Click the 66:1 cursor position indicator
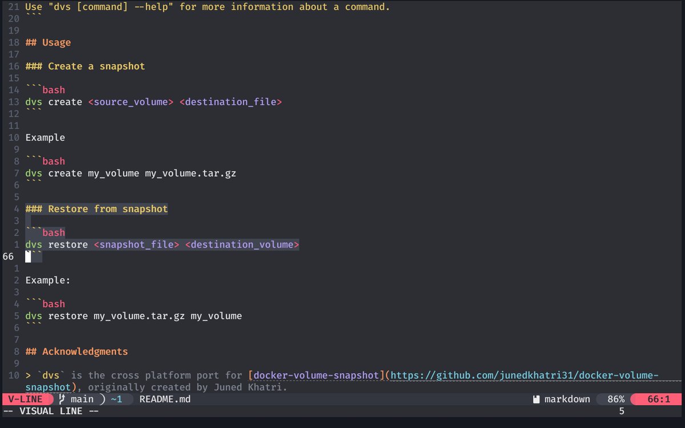685x428 pixels. coord(659,399)
